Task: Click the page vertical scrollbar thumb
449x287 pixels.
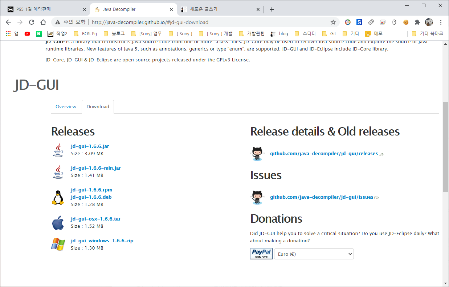Action: tap(446, 146)
